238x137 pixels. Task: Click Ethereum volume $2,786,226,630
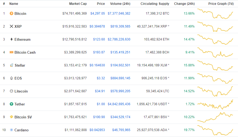tap(119, 39)
